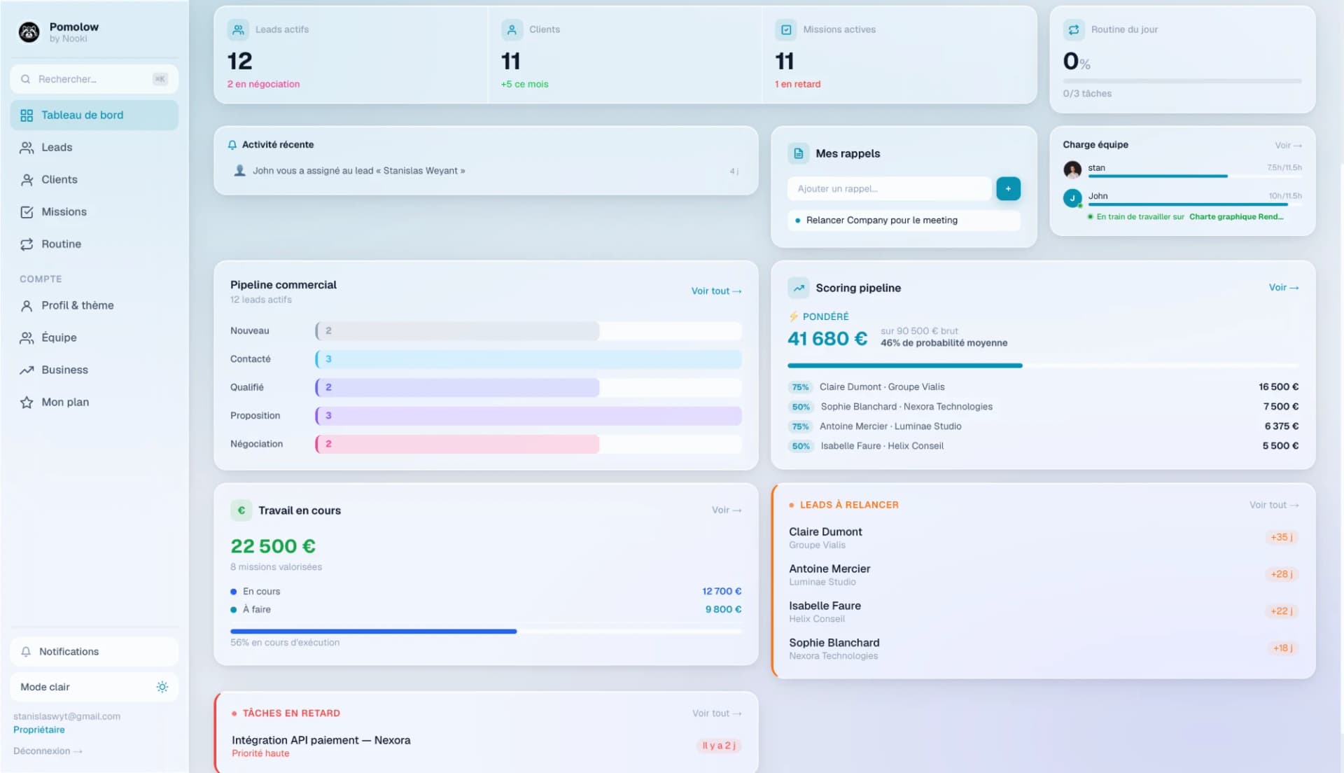Click the Notifications button in sidebar
This screenshot has height=773, width=1344.
[x=94, y=652]
